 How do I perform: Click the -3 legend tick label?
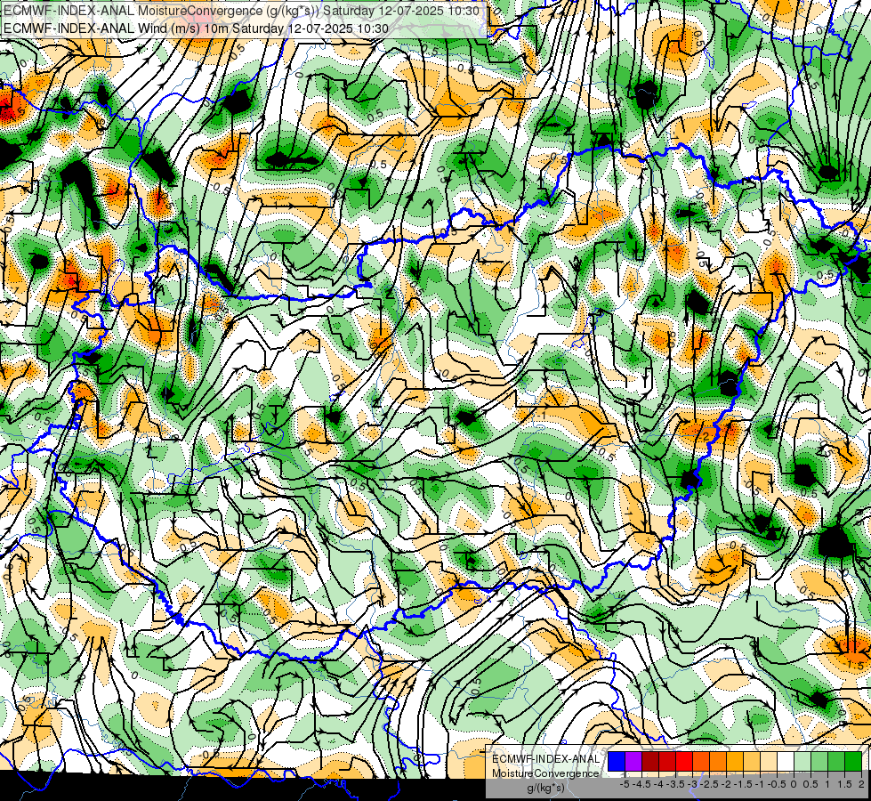[x=693, y=784]
